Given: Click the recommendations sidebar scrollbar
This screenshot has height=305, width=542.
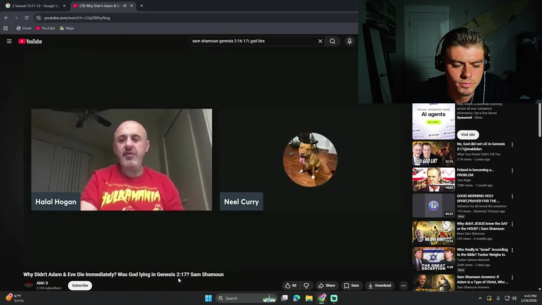Looking at the screenshot, I should pyautogui.click(x=539, y=120).
